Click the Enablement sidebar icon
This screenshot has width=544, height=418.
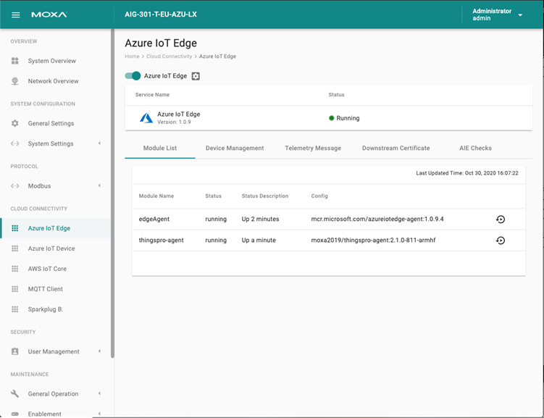15,414
